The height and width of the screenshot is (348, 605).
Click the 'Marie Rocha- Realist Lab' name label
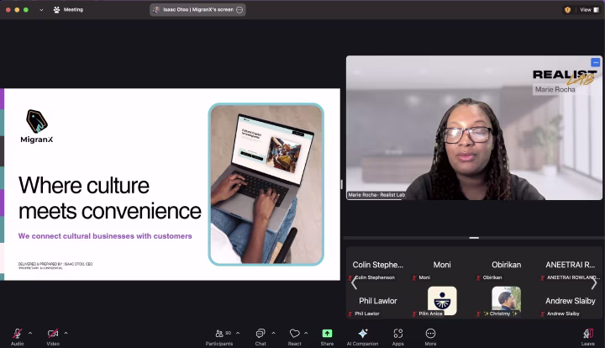point(376,195)
